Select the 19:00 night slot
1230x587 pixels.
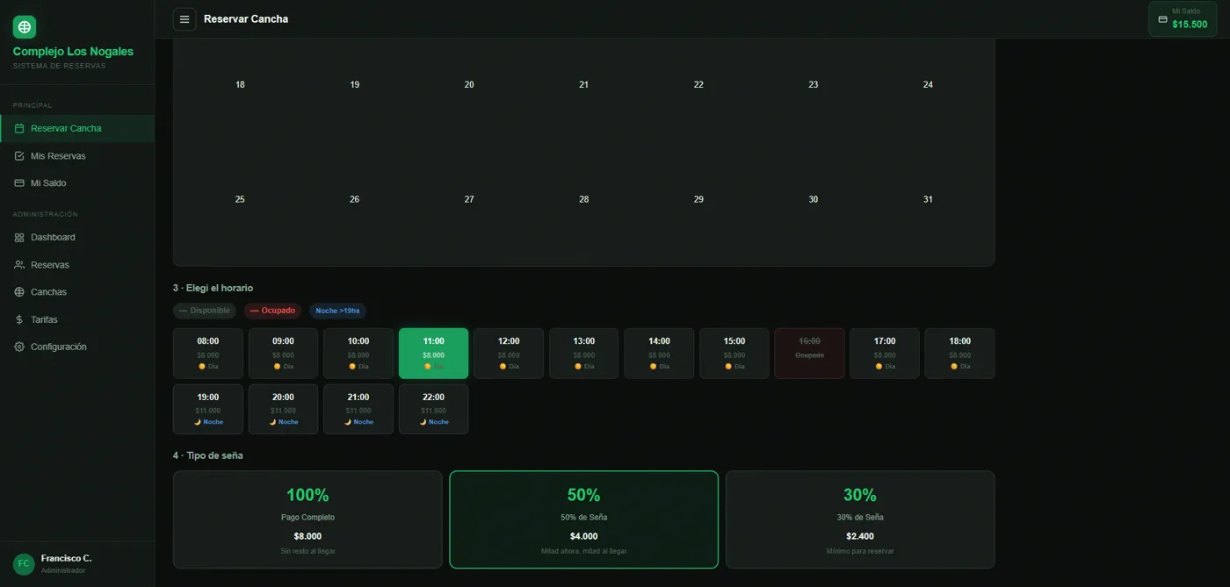[208, 409]
